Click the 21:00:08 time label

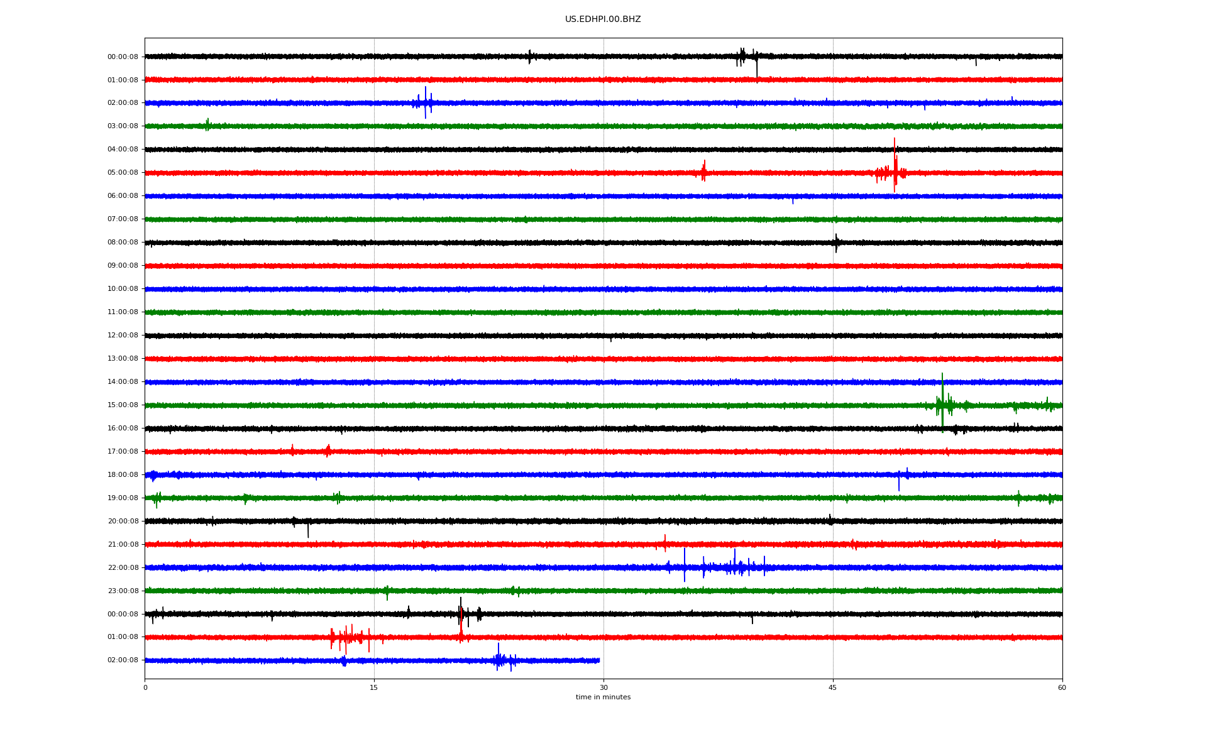point(123,545)
